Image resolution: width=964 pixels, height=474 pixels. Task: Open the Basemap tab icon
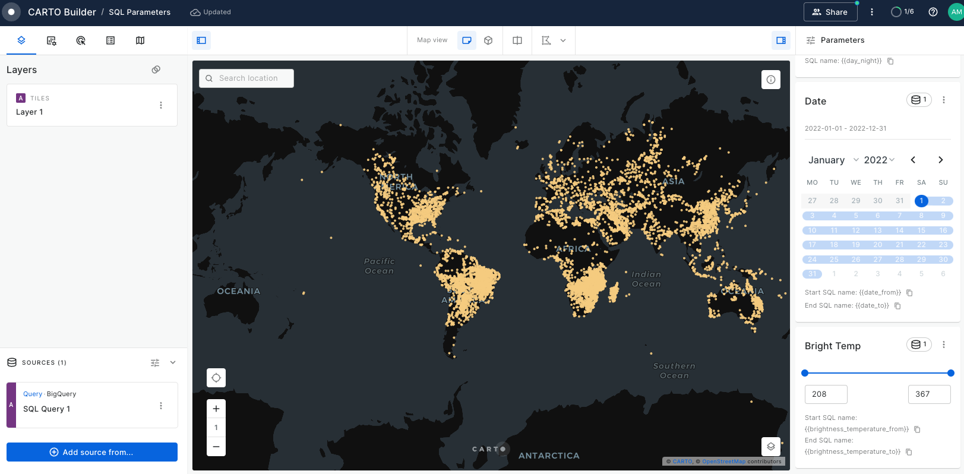coord(140,40)
